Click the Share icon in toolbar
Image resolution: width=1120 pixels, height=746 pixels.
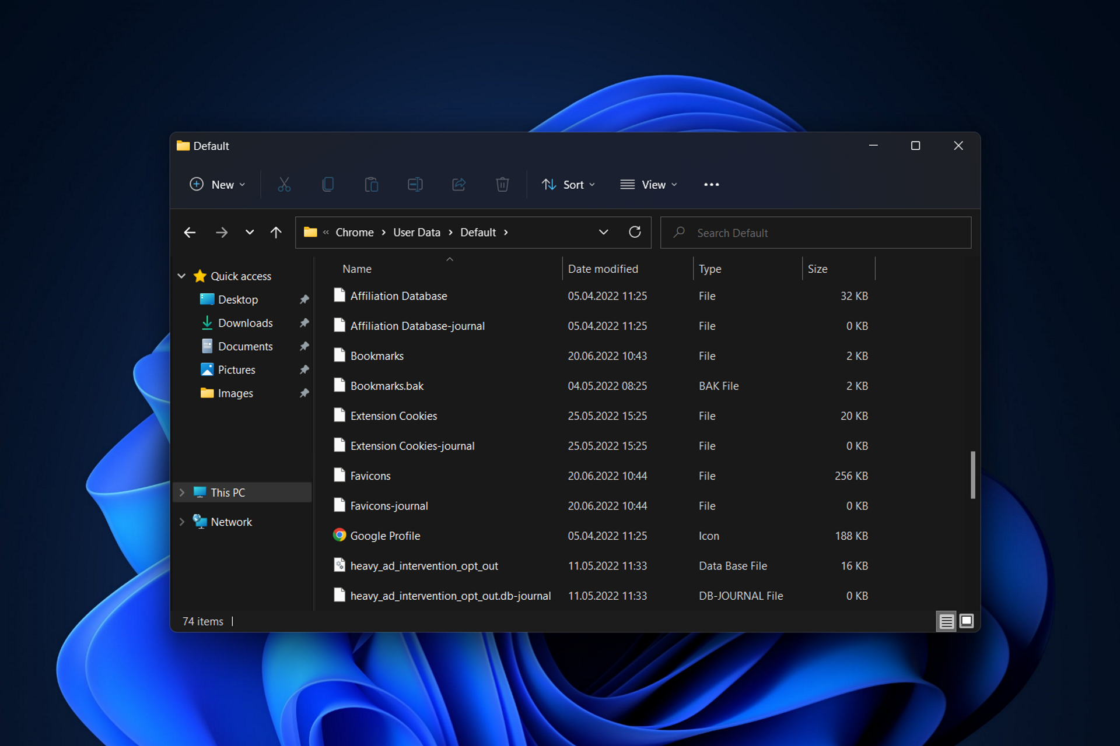tap(459, 185)
